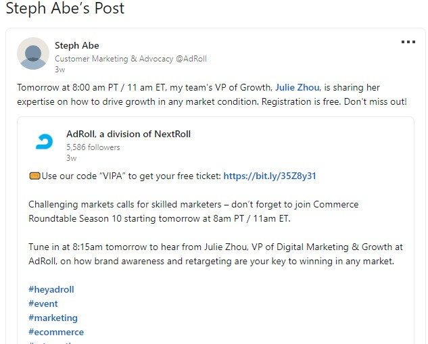The image size is (428, 344).
Task: Select the #marketing hashtag
Action: (x=53, y=318)
